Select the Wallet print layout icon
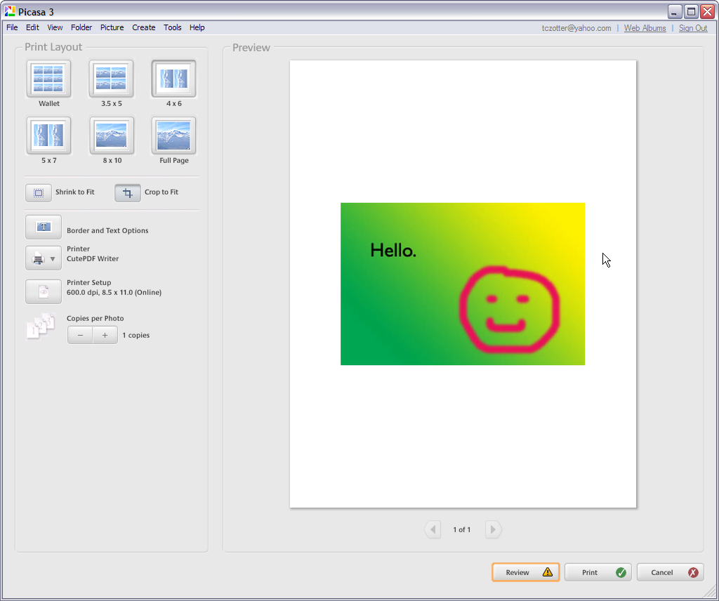This screenshot has height=601, width=719. pyautogui.click(x=49, y=79)
